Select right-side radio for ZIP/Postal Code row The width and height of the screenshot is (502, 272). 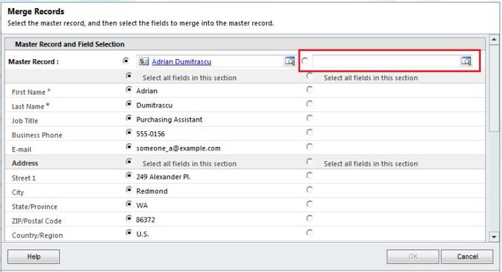(x=309, y=218)
